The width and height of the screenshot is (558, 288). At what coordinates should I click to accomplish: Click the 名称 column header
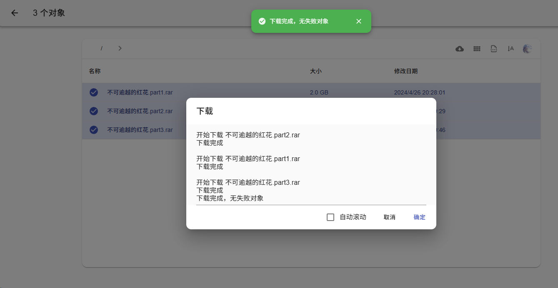pyautogui.click(x=94, y=71)
